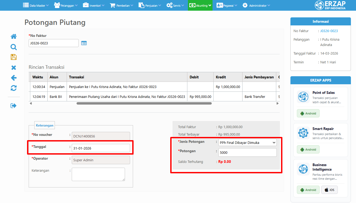Click the home icon in left sidebar
356x203 pixels.
[x=14, y=36]
